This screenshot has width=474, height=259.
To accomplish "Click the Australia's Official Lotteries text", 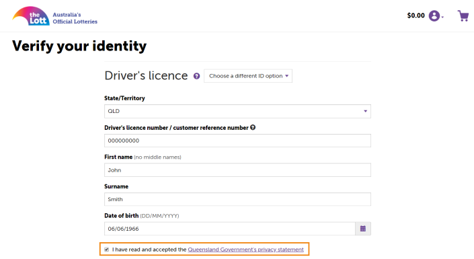I will pos(75,18).
